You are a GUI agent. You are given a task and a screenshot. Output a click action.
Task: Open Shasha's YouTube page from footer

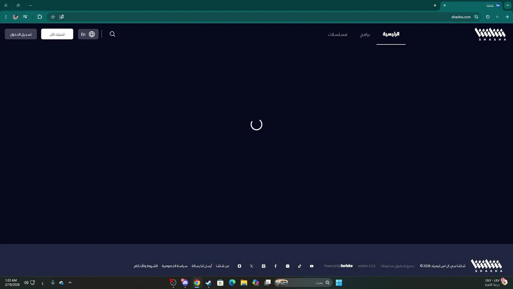click(x=311, y=266)
